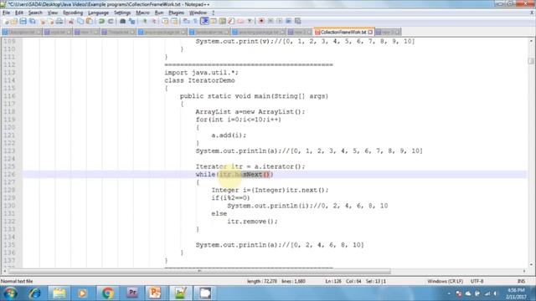Toggle the highlighted indent guide button

coord(204,21)
